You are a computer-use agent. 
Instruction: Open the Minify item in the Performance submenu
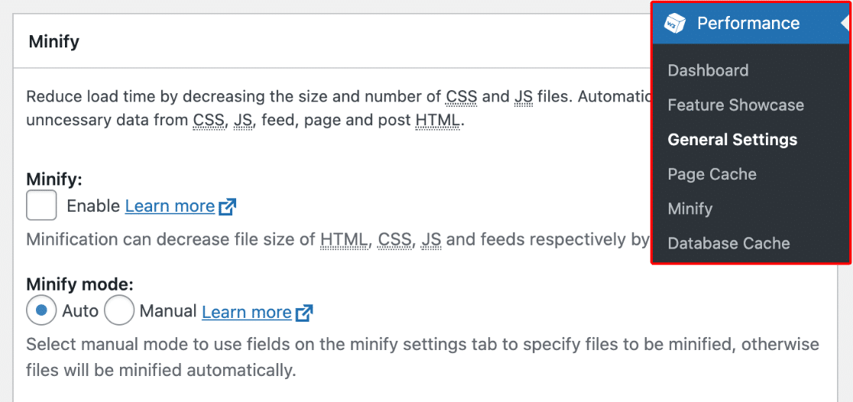point(689,209)
